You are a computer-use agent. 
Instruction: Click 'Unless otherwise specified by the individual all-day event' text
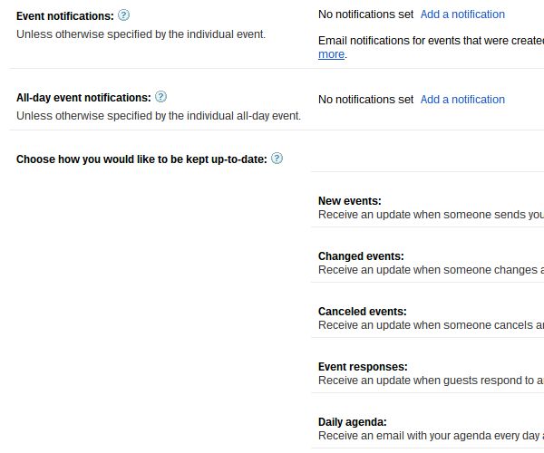pyautogui.click(x=159, y=116)
